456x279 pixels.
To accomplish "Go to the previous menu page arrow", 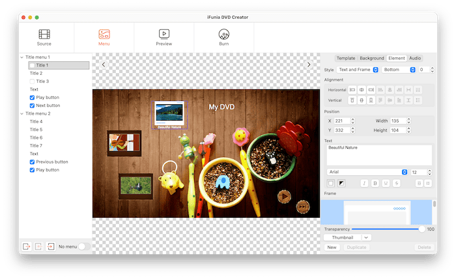I will tap(104, 65).
